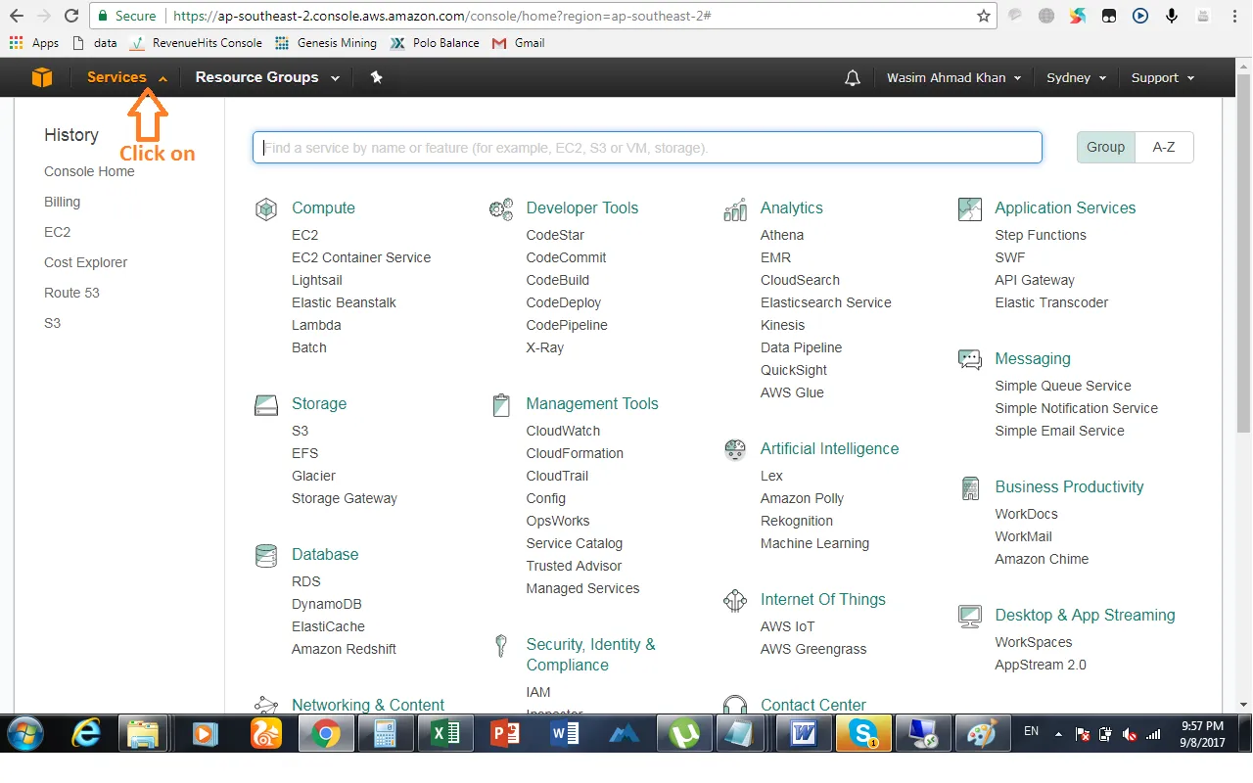Image resolution: width=1253 pixels, height=783 pixels.
Task: Open the Amazon Redshift link
Action: [344, 649]
